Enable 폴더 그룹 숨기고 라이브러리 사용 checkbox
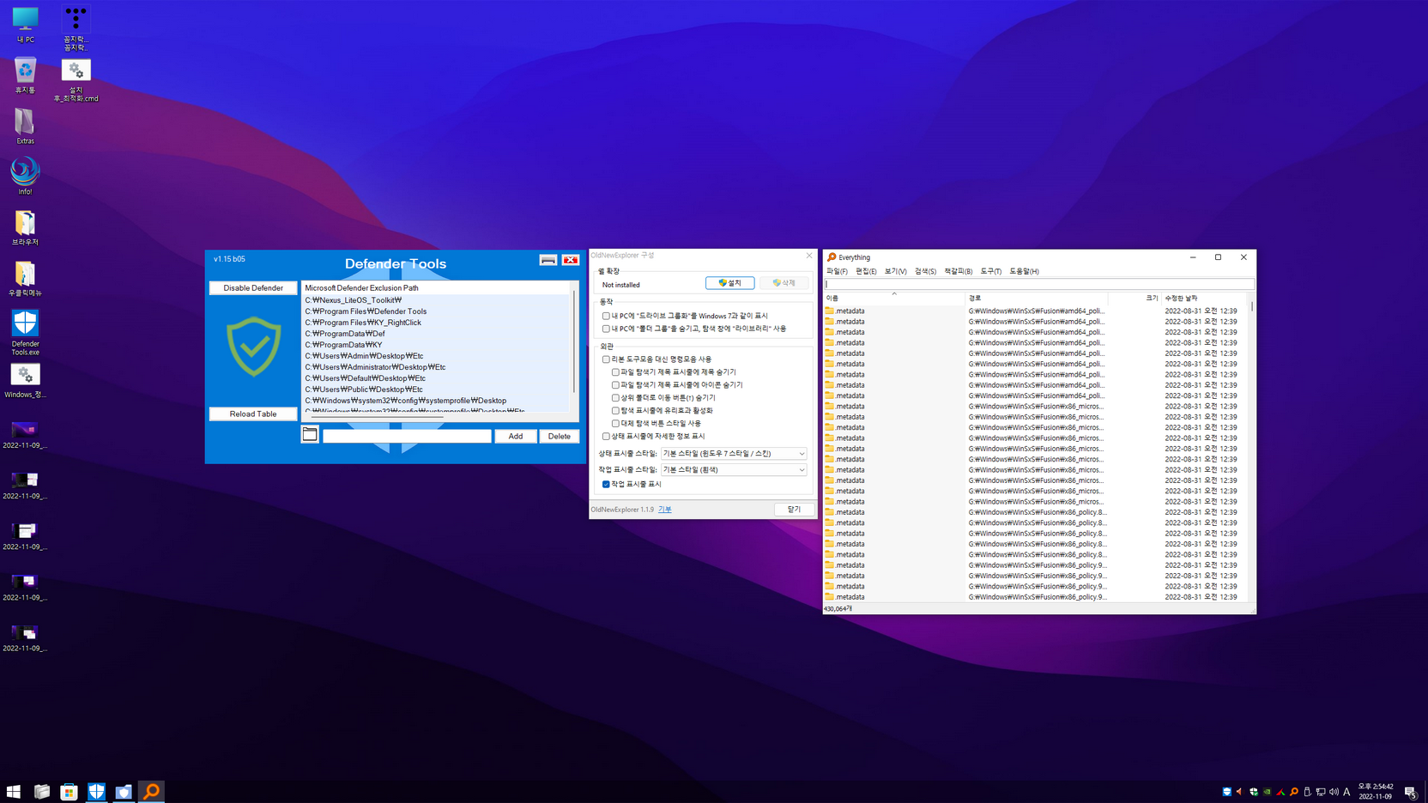1428x803 pixels. (606, 329)
